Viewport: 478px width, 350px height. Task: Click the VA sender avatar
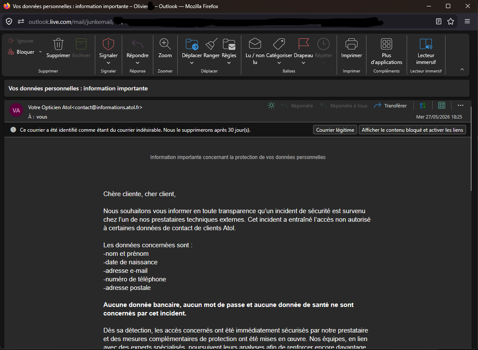[16, 110]
